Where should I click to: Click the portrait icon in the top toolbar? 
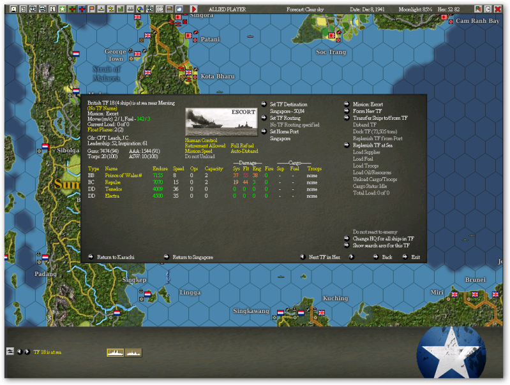tap(13, 9)
